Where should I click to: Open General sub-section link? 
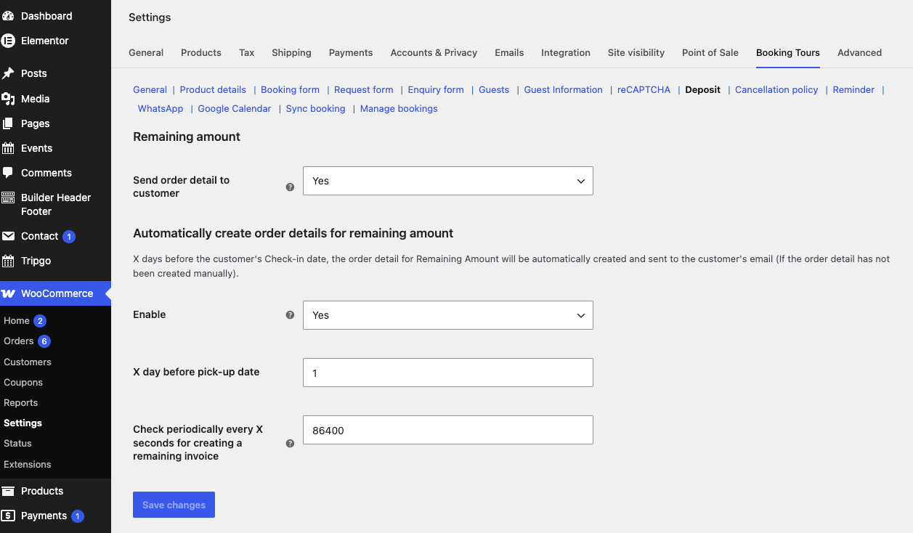click(x=150, y=89)
